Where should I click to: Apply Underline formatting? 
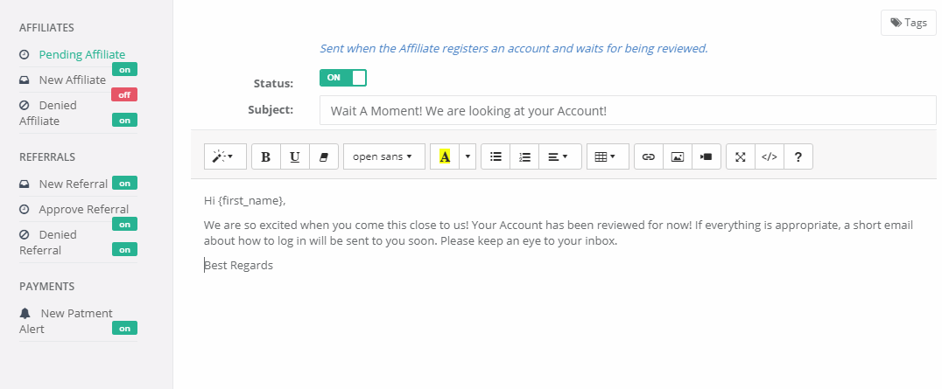pos(295,156)
